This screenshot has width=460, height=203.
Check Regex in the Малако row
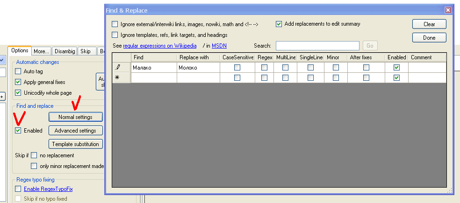[264, 68]
